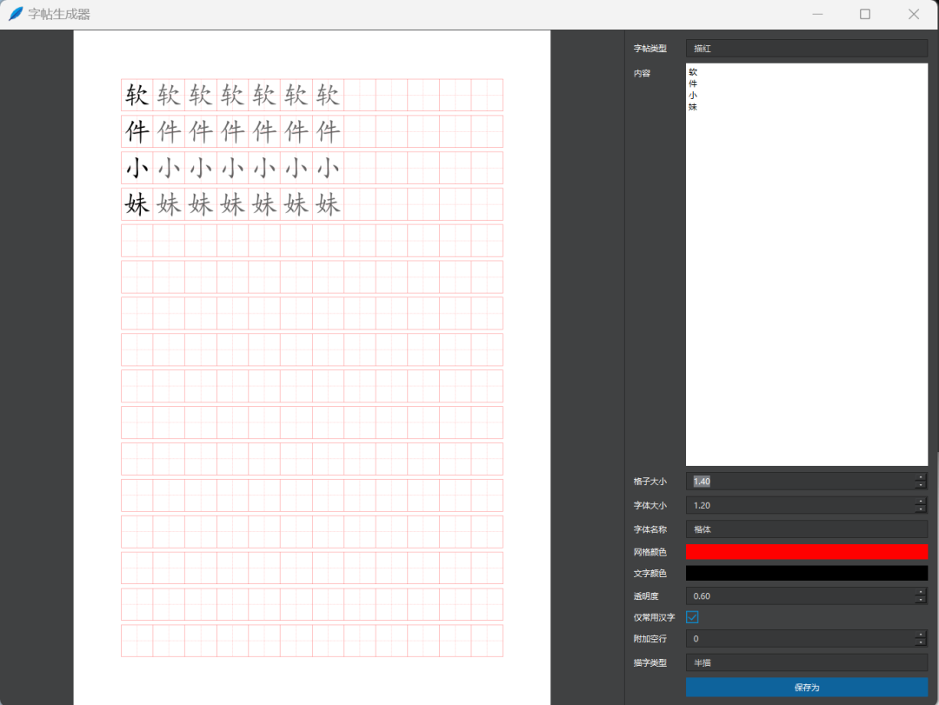Screen dimensions: 939x705
Task: Increase 附加空行 with the up arrow
Action: coord(920,635)
